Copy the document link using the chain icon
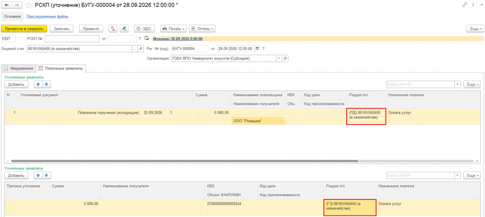This screenshot has width=485, height=217. pos(464,5)
